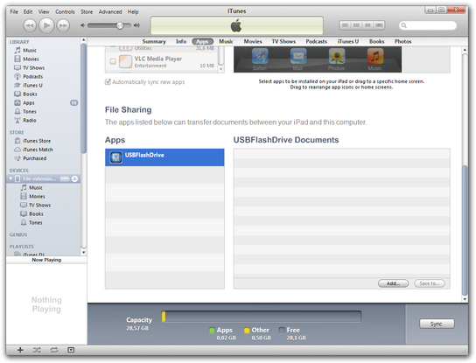476x363 pixels.
Task: Switch to list view icon
Action: (345, 25)
